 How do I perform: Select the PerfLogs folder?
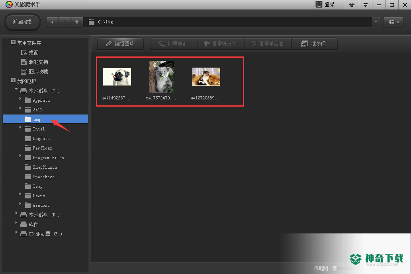(x=39, y=148)
